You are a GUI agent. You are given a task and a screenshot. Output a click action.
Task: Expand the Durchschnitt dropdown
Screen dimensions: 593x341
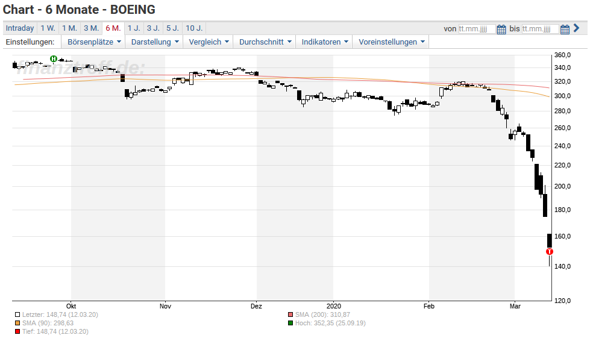coord(265,42)
